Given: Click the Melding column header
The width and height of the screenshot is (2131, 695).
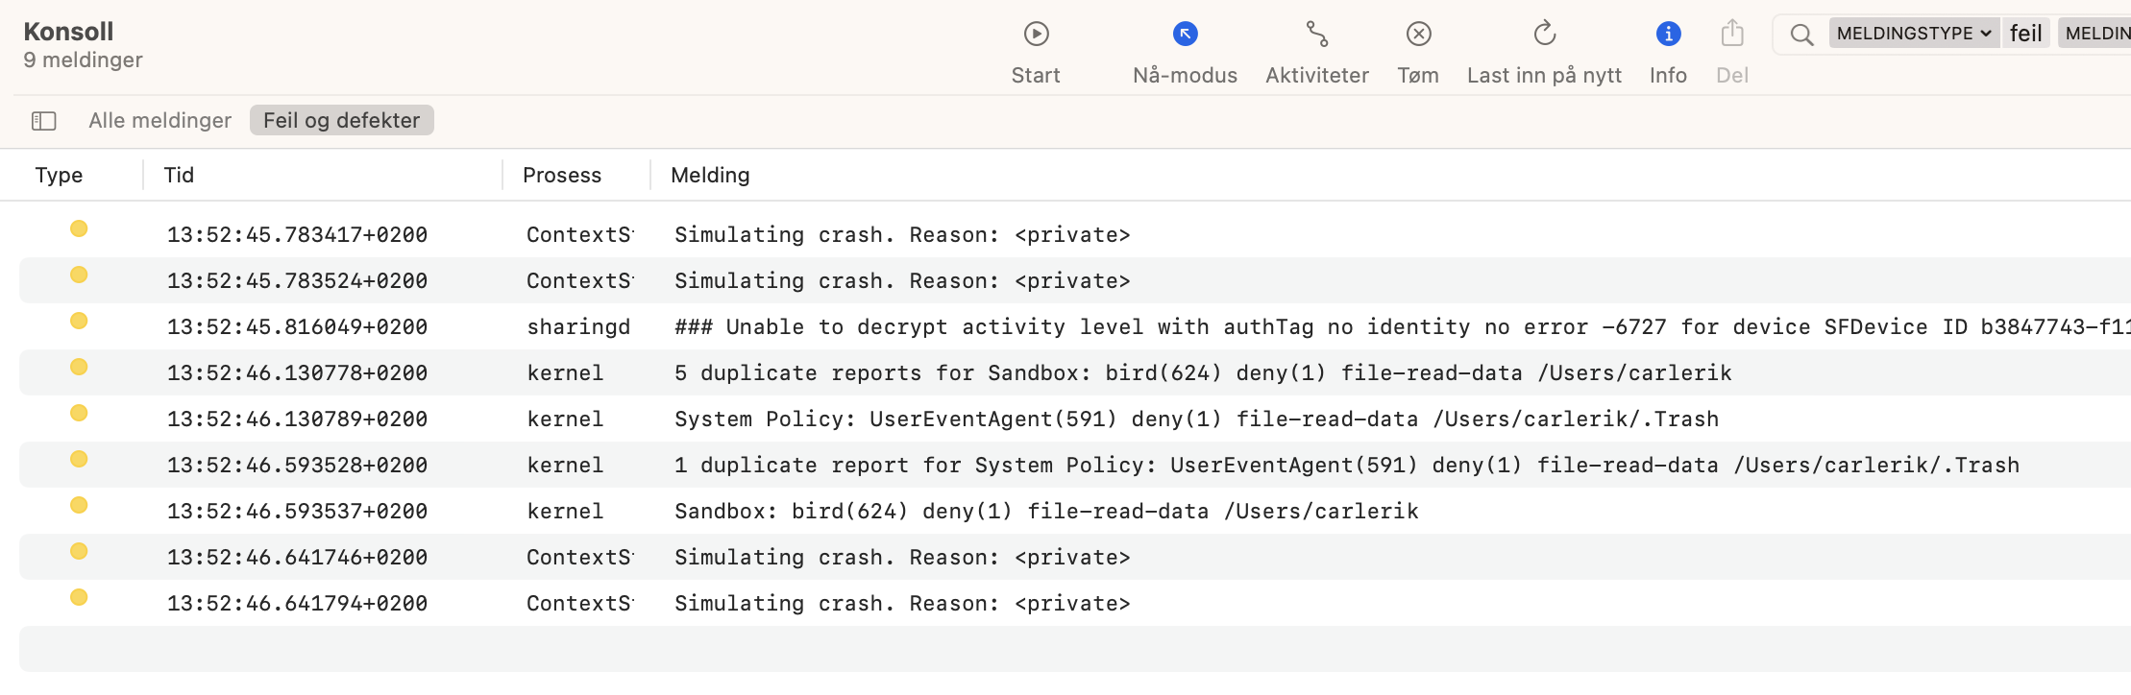Looking at the screenshot, I should pyautogui.click(x=710, y=175).
